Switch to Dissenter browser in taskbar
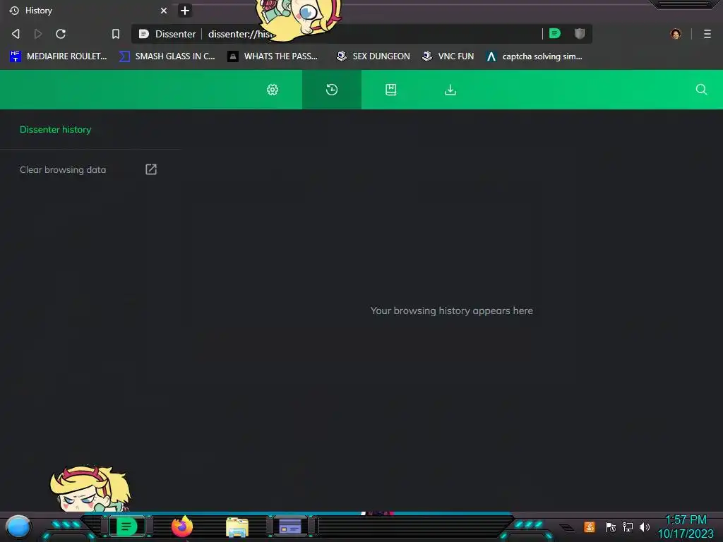Viewport: 723px width, 542px height. (127, 526)
